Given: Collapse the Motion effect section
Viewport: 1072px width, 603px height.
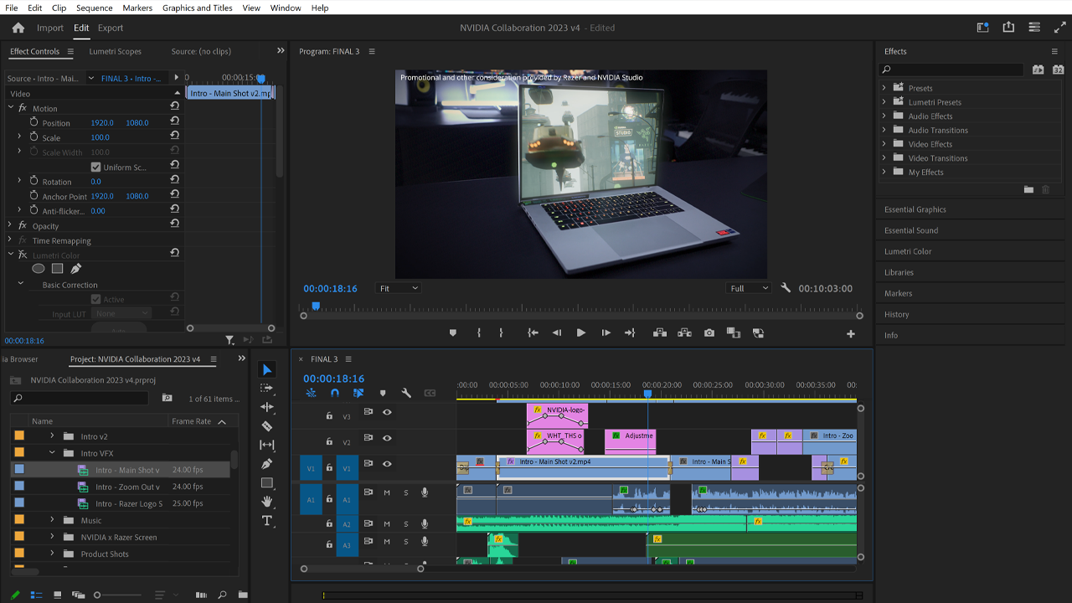Looking at the screenshot, I should coord(10,108).
